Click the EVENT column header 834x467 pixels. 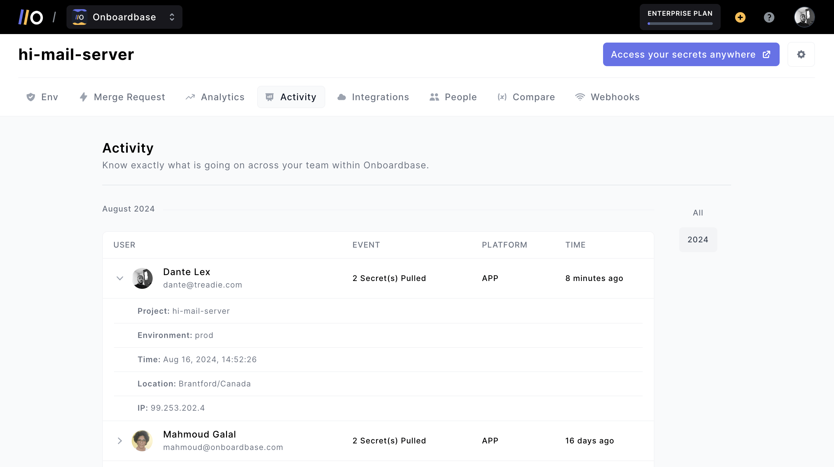pos(366,245)
